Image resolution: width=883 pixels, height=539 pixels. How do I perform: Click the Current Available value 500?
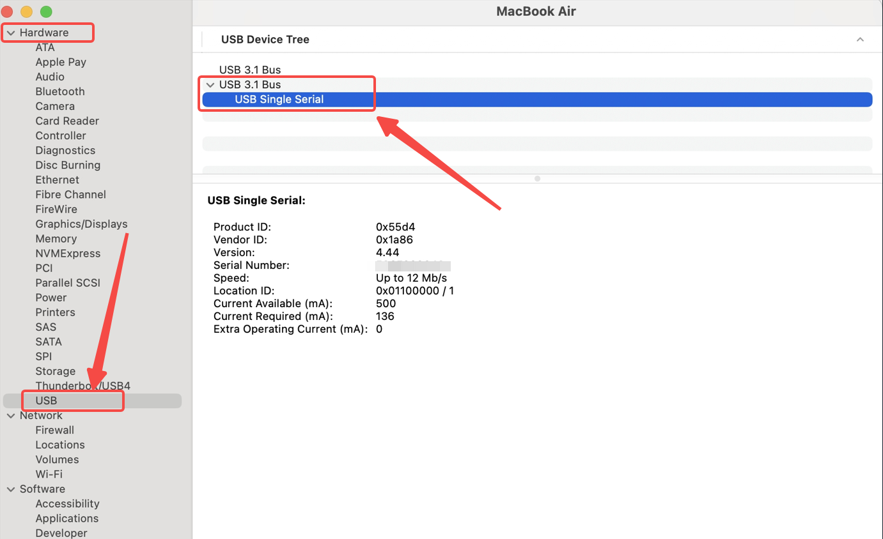point(386,303)
